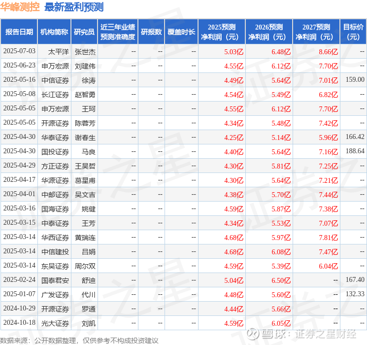Click the 数据来源 disclaimer footer text
367x345 pixels.
pos(79,340)
